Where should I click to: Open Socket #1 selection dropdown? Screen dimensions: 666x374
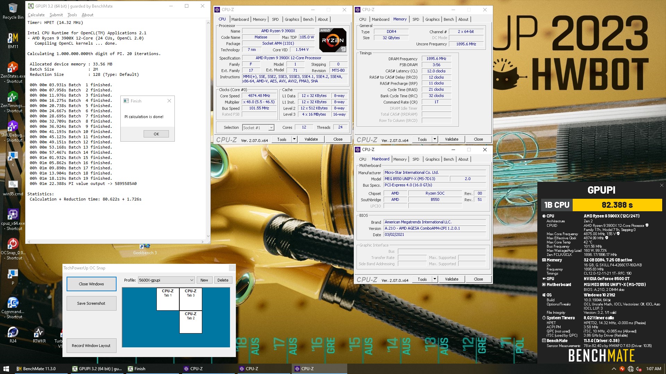click(x=258, y=128)
